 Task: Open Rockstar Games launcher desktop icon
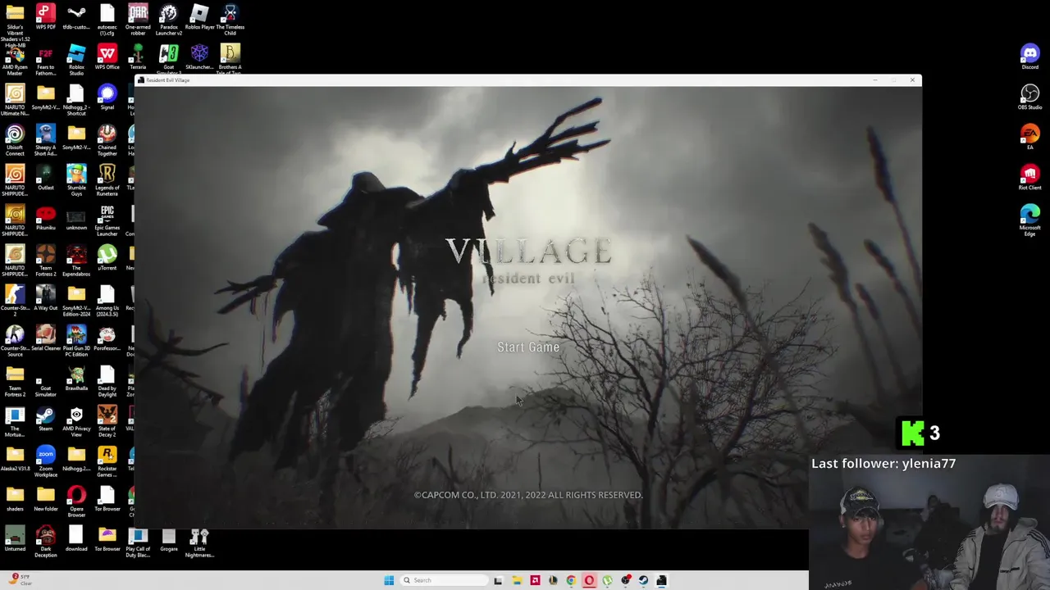pos(107,461)
